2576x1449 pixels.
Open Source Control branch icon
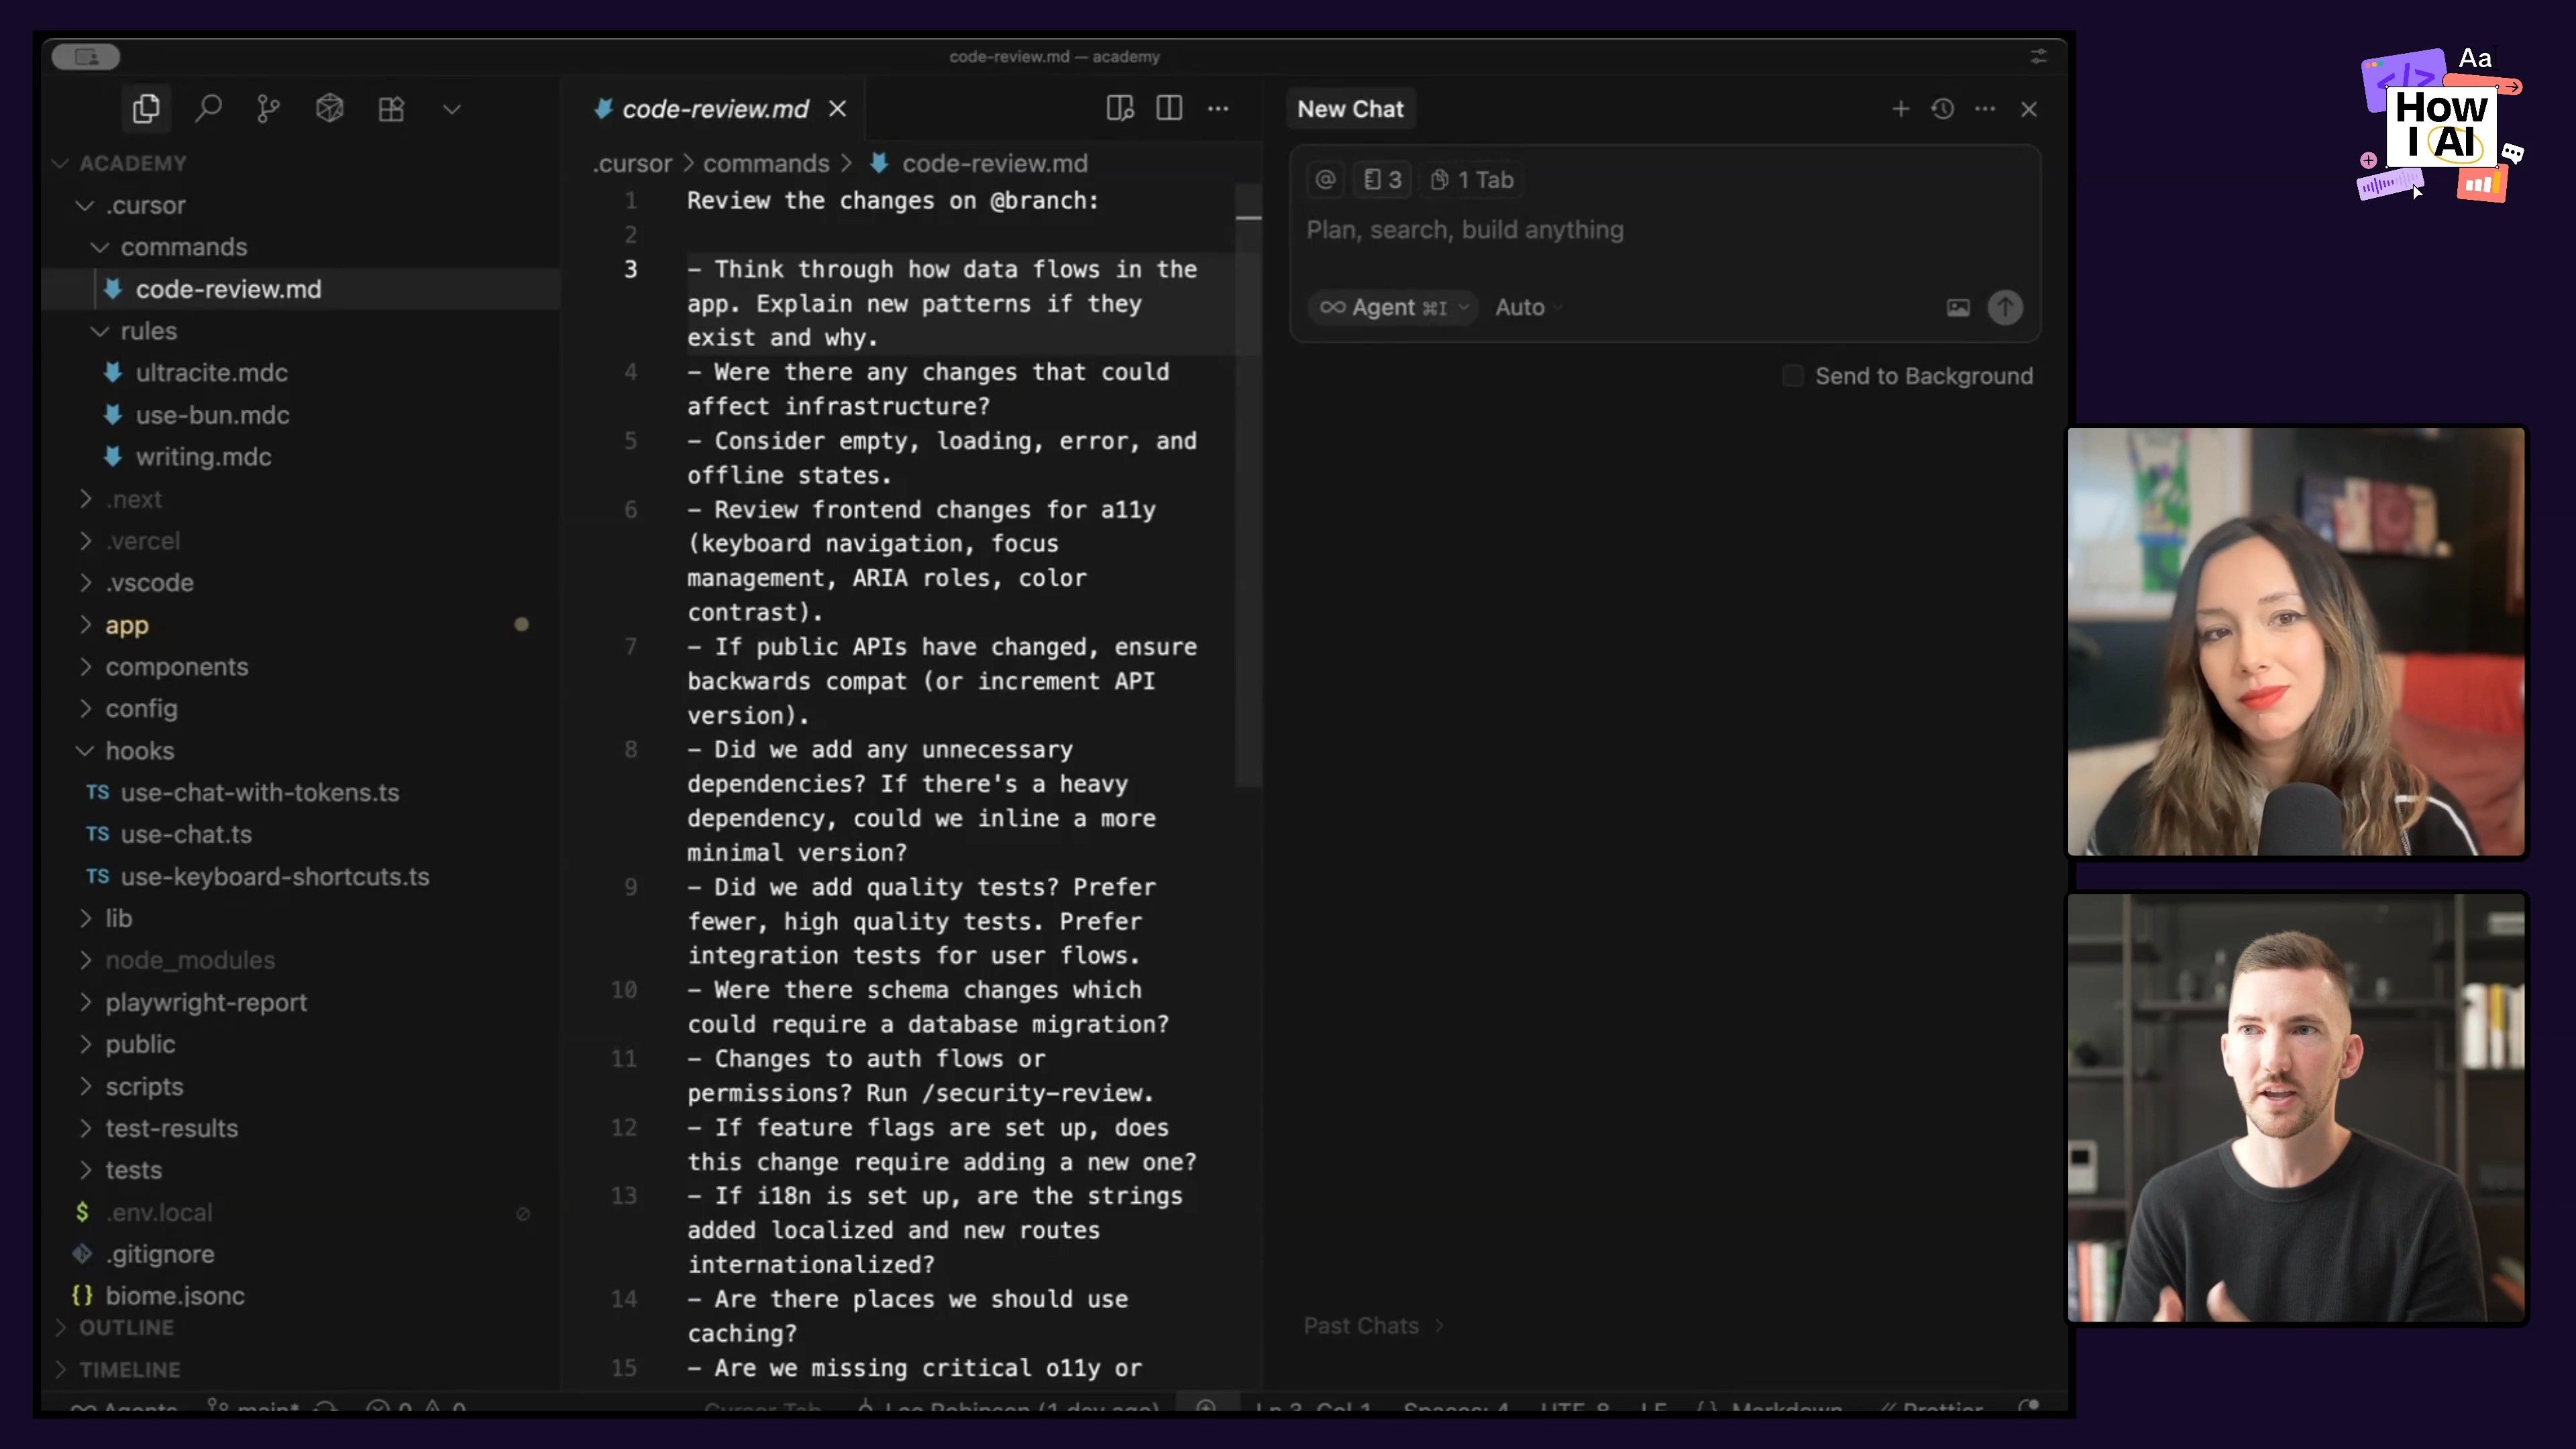pos(268,108)
